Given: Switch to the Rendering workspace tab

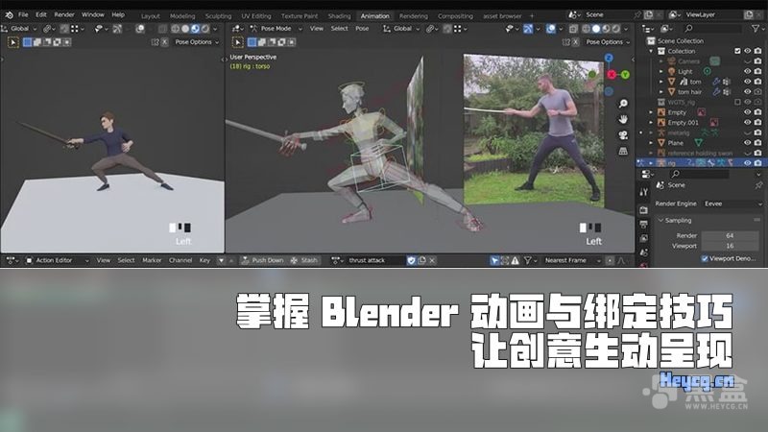Looking at the screenshot, I should tap(413, 16).
